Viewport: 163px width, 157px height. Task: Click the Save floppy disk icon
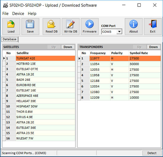pyautogui.click(x=30, y=25)
